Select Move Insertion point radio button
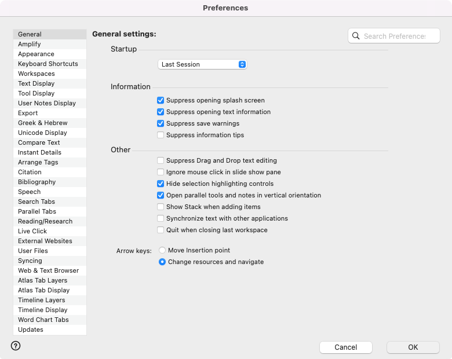Viewport: 452px width, 359px height. point(162,250)
